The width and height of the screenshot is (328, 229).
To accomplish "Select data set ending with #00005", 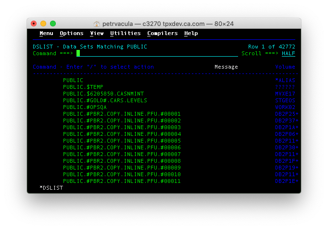I will (122, 141).
